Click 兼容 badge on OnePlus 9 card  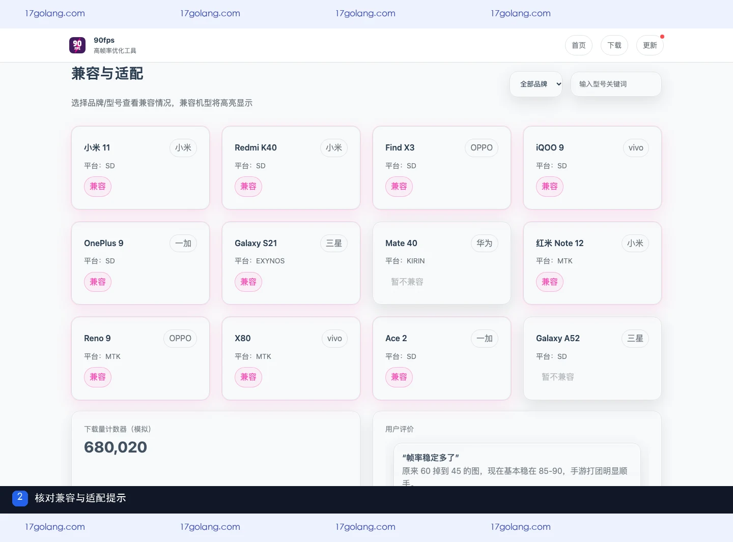(98, 282)
